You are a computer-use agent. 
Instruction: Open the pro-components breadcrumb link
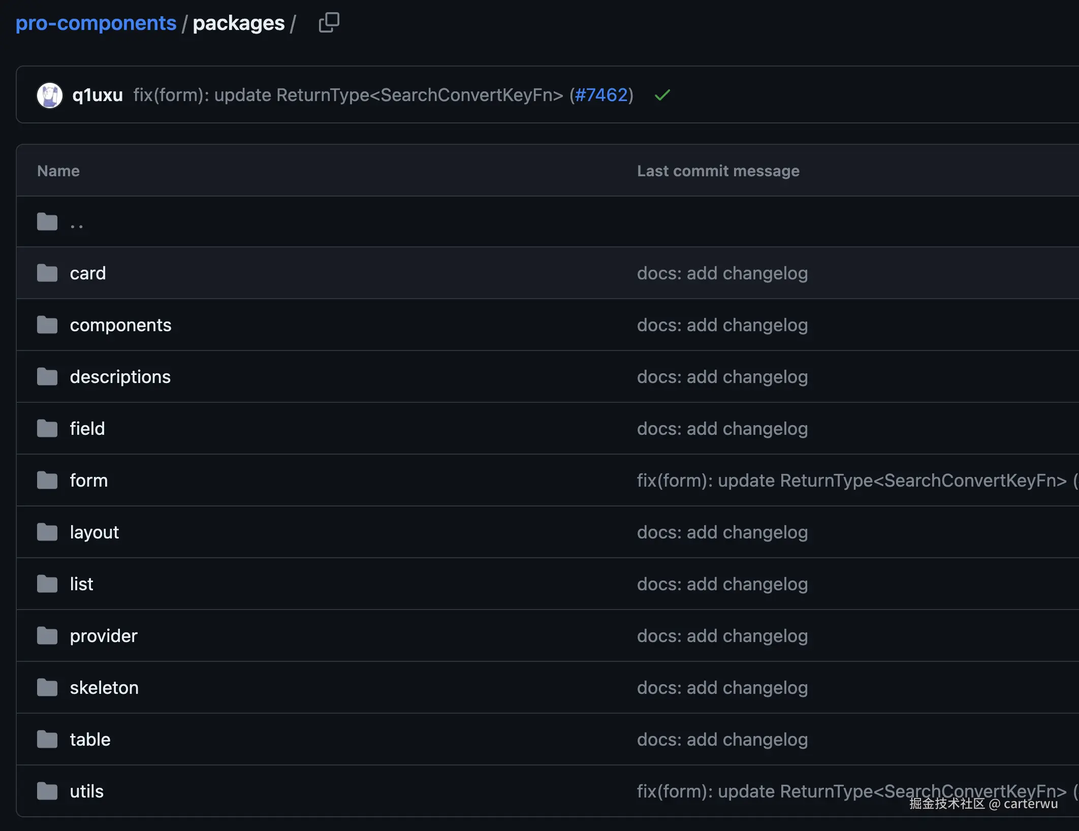click(x=96, y=23)
